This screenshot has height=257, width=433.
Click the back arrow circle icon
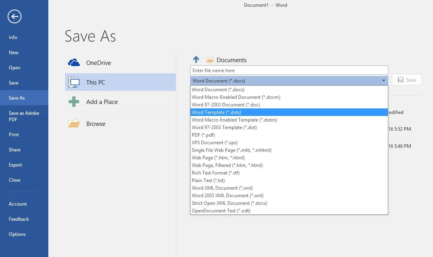(15, 16)
